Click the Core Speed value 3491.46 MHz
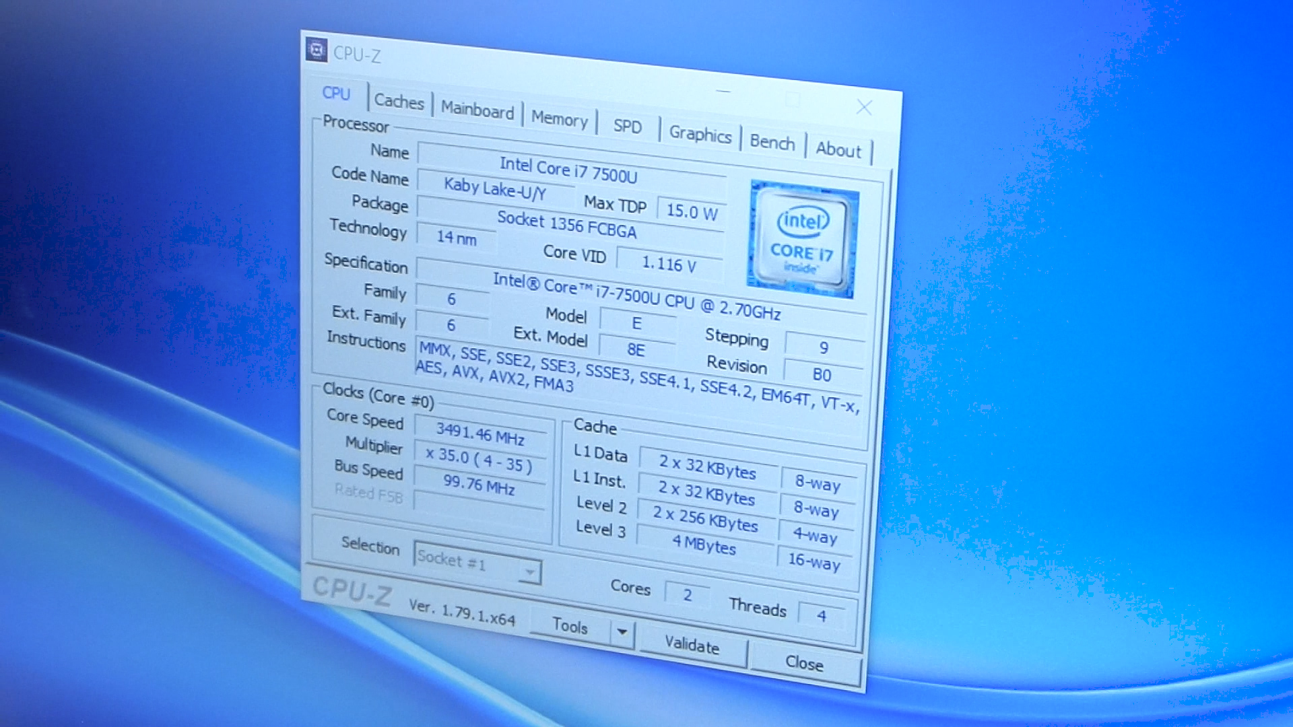 [x=480, y=434]
